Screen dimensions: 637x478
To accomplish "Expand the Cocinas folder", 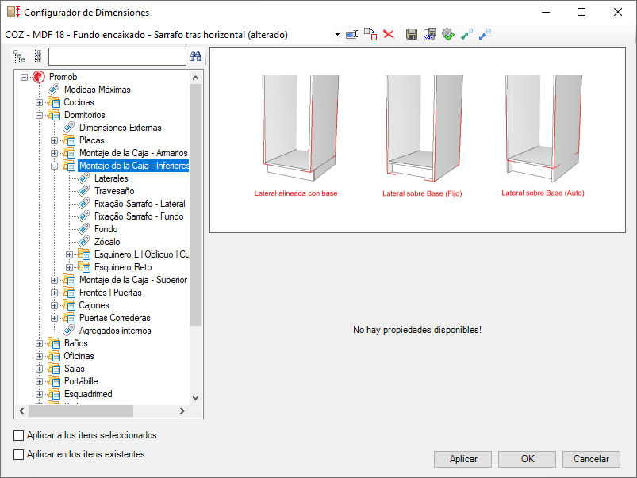I will [40, 102].
